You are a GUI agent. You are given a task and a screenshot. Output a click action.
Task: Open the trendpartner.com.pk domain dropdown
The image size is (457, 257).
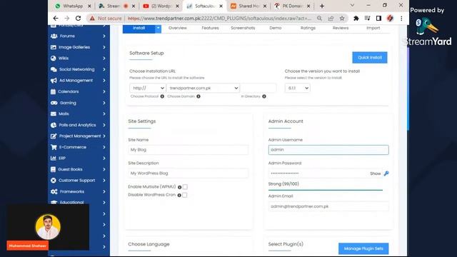203,88
